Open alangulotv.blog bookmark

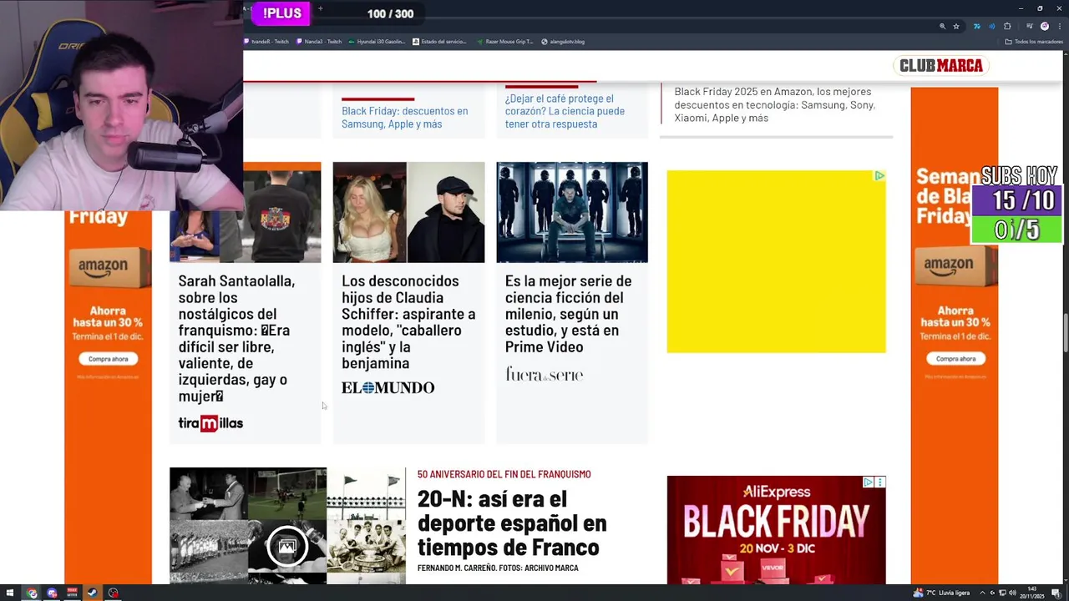[x=563, y=42]
